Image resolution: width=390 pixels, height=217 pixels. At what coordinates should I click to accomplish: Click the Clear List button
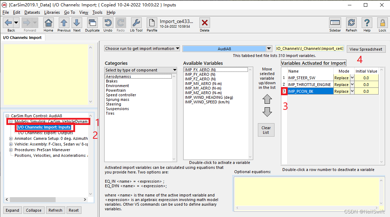266,130
